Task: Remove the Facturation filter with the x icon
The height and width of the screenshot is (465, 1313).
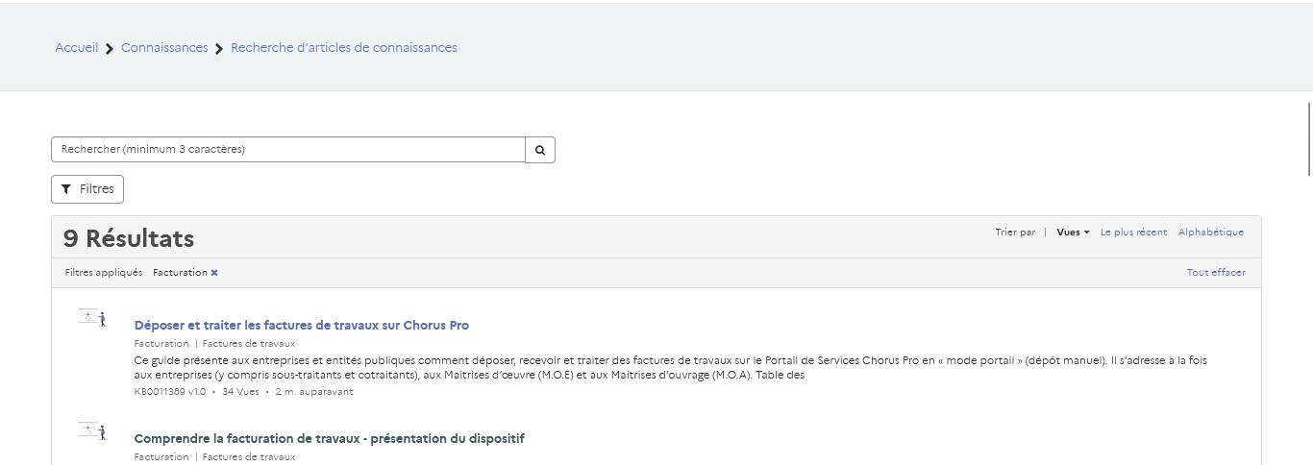Action: point(214,273)
